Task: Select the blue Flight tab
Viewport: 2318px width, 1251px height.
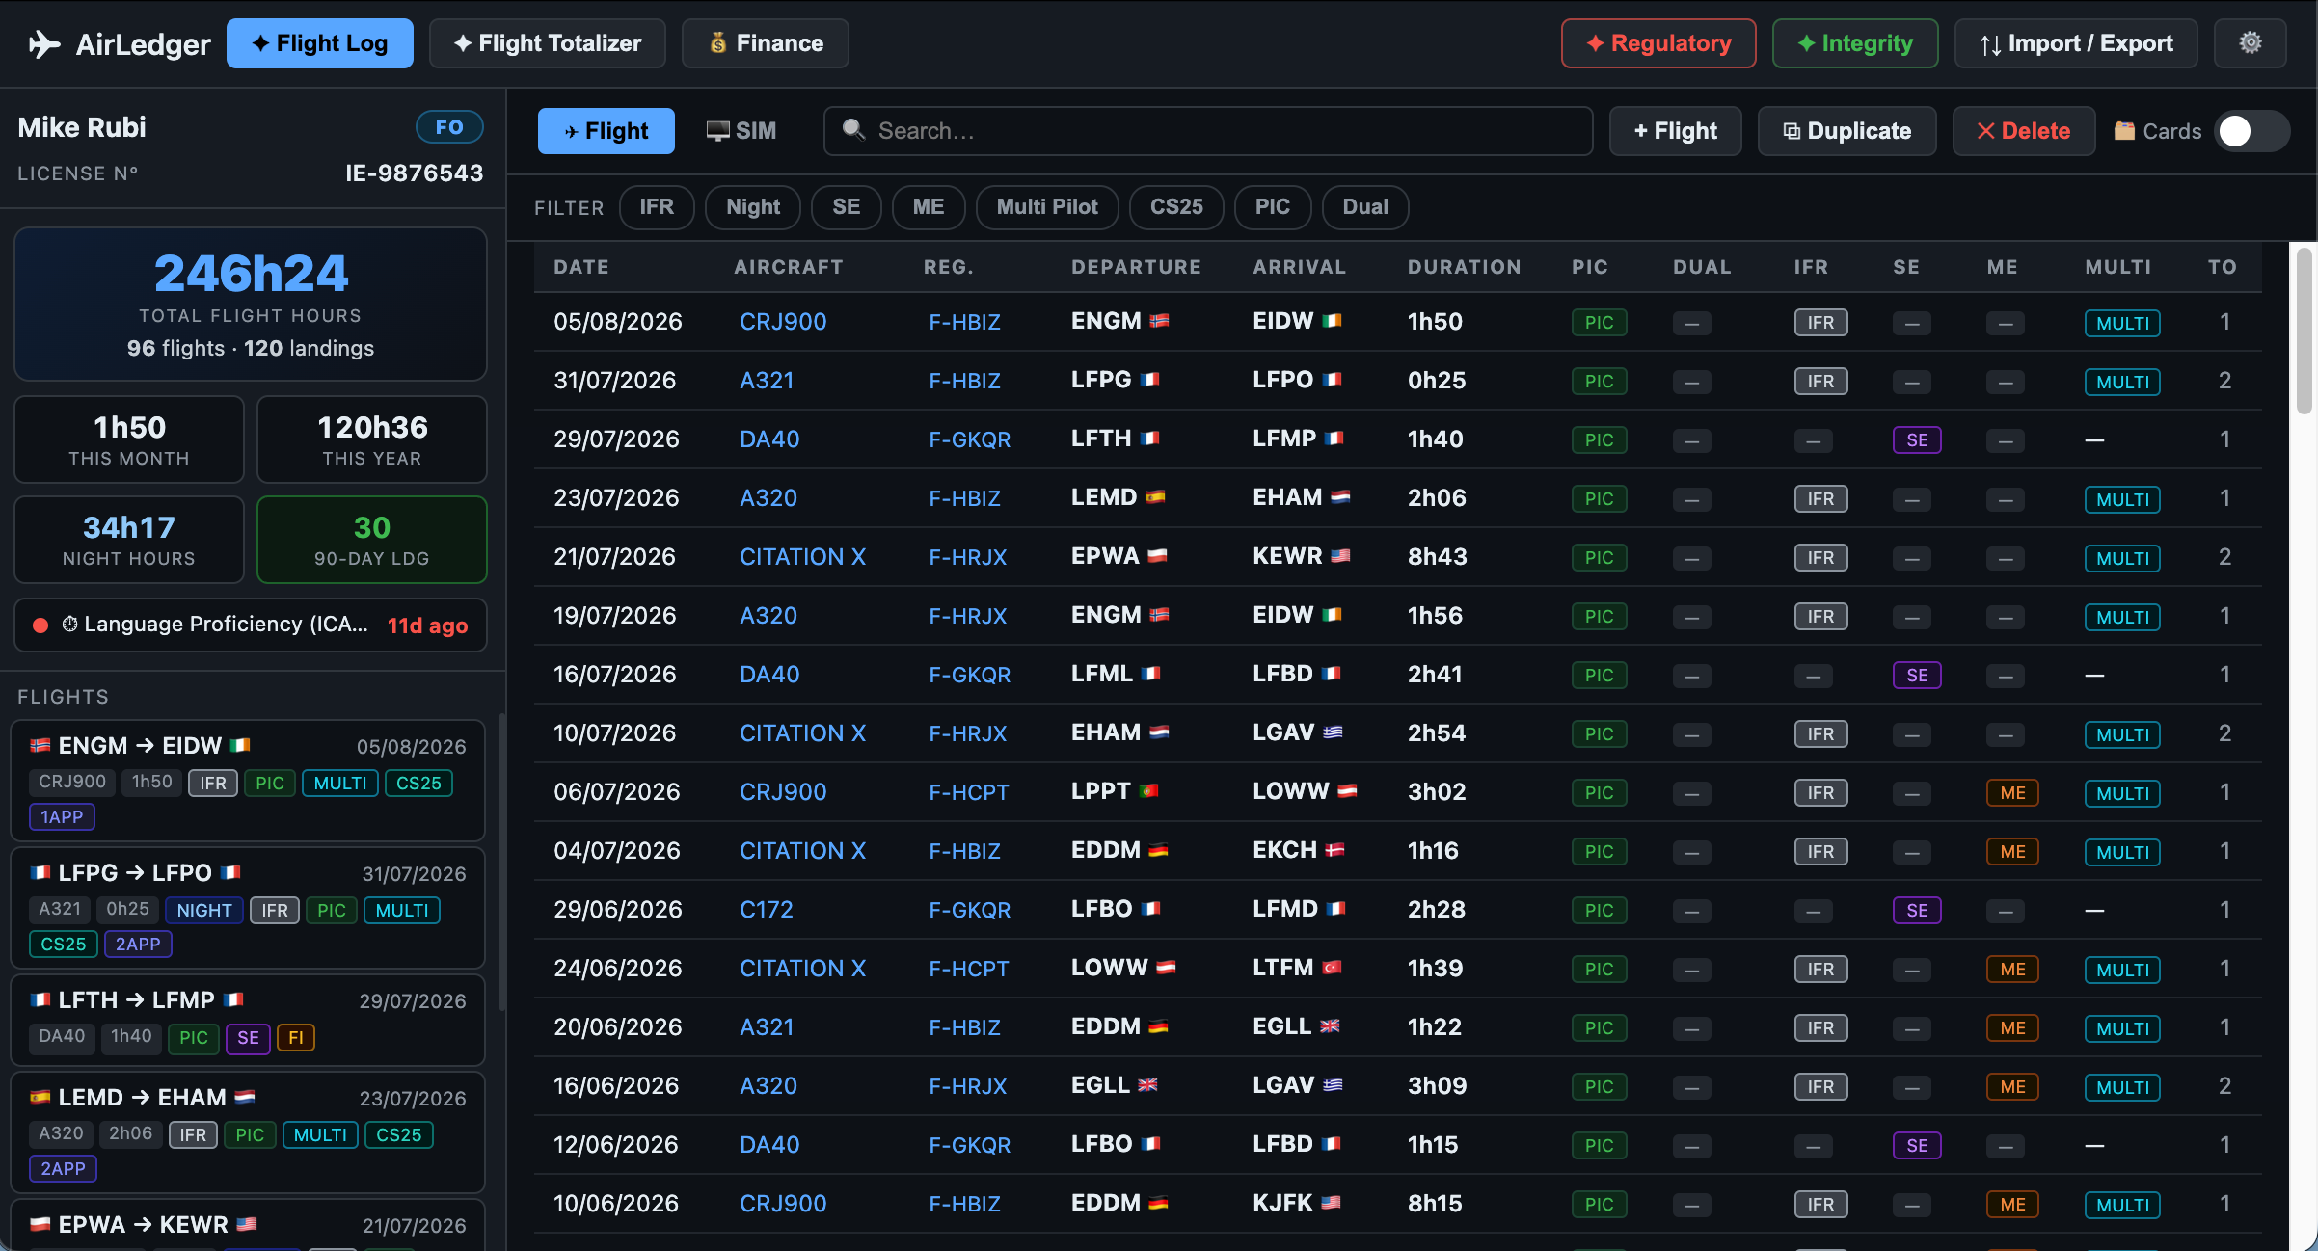Action: tap(606, 131)
